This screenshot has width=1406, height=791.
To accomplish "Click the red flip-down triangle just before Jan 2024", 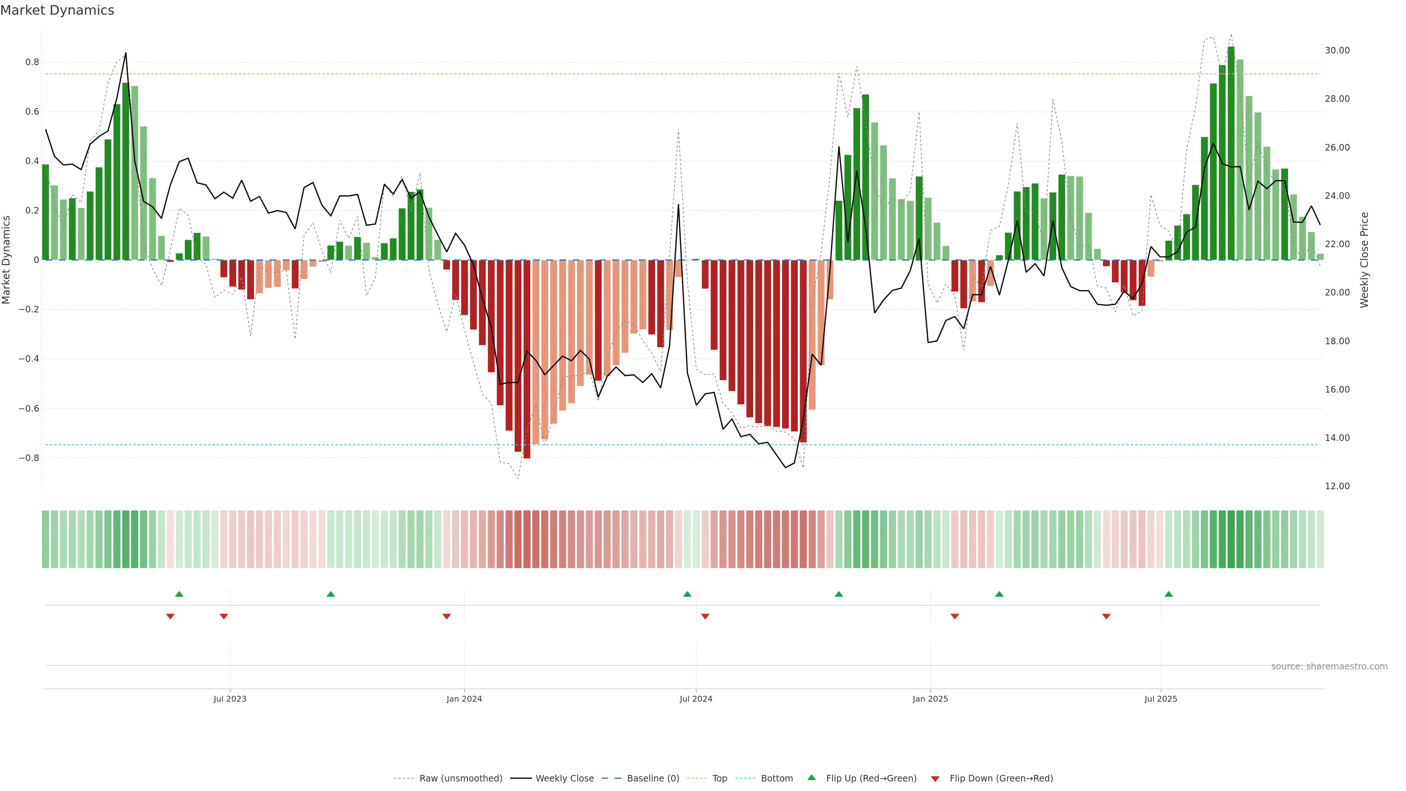I will tap(446, 616).
